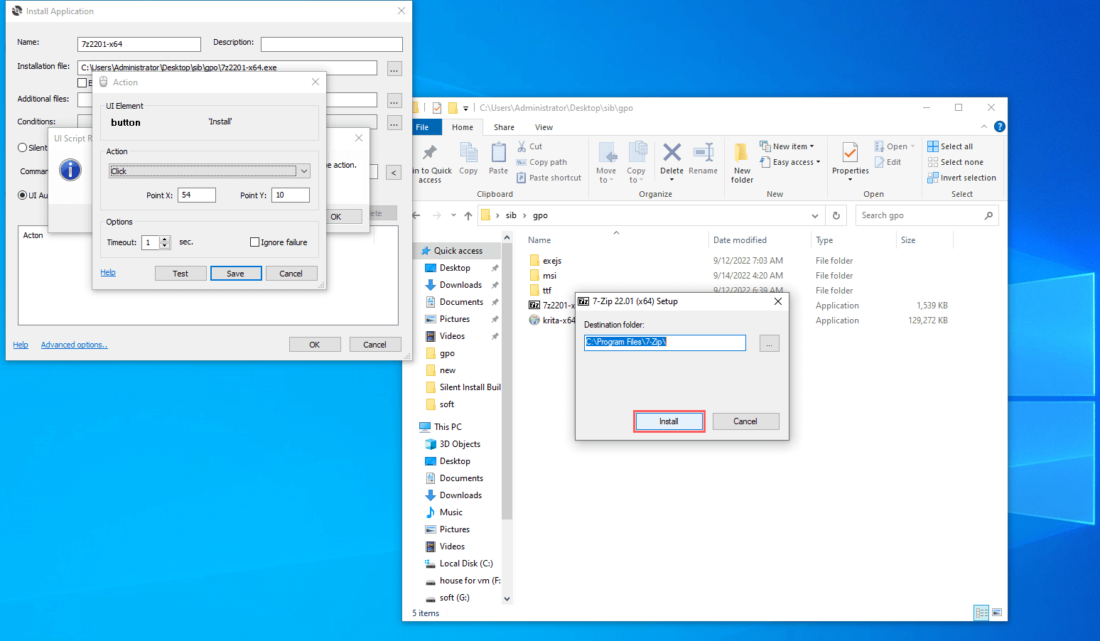Select the Silent radio button

pos(23,148)
